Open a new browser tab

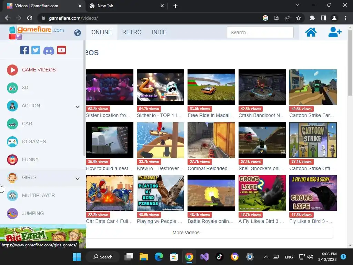pyautogui.click(x=175, y=6)
